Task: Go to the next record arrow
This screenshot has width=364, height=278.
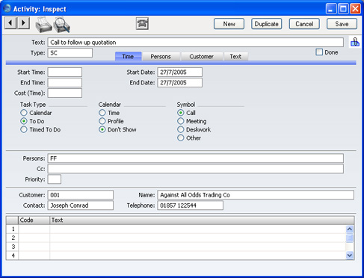Action: 23,23
